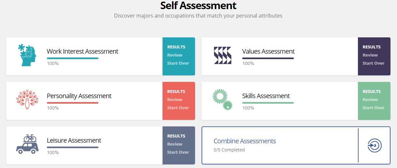Start Over the Work Interest Assessment
Screen dimensions: 397x168
tap(178, 63)
